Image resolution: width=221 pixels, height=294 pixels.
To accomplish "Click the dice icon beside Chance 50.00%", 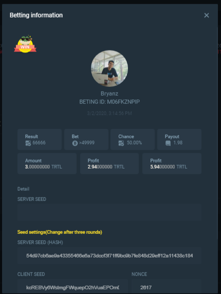I will pyautogui.click(x=121, y=143).
